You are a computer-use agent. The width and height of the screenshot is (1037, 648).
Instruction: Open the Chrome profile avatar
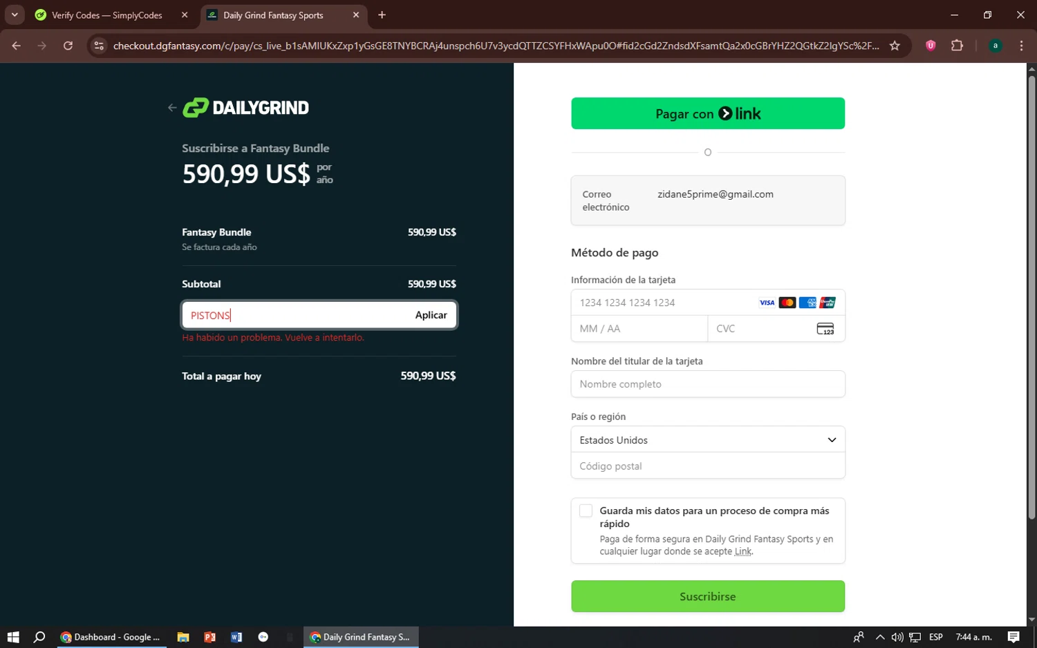996,46
